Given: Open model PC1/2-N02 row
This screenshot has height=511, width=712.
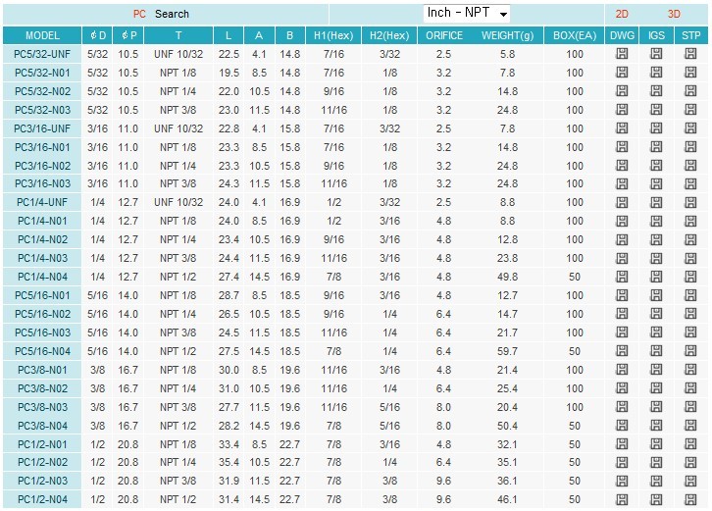Looking at the screenshot, I should click(42, 463).
